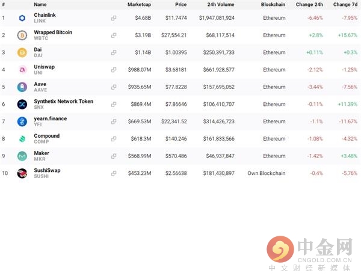Open the SushiSwap coin name link
Viewport: 361px width, 279px height.
pyautogui.click(x=47, y=170)
